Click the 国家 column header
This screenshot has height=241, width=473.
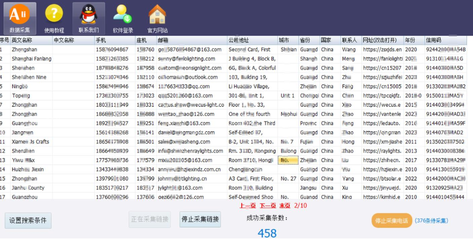(330, 41)
